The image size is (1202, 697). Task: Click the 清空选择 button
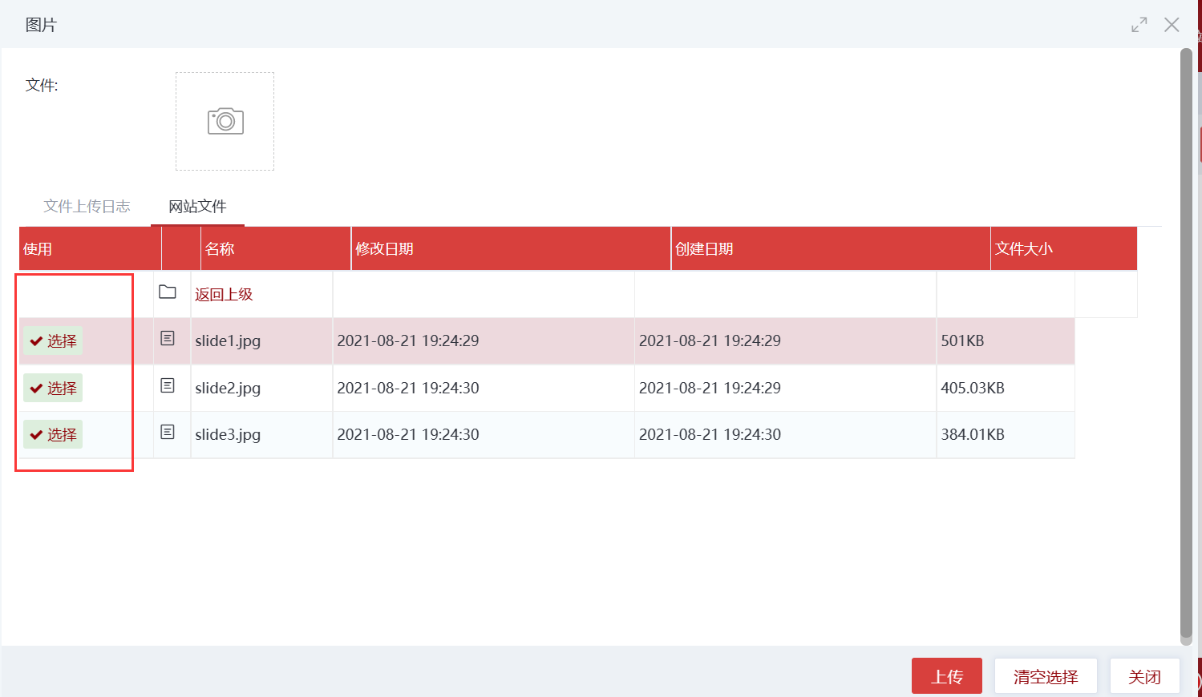tap(1046, 676)
